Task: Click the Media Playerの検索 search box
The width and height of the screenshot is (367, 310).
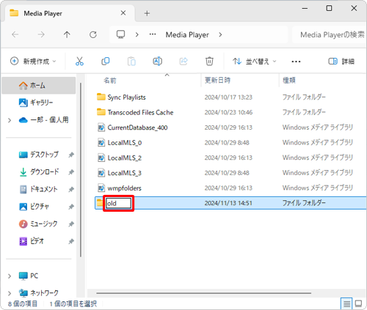Action: [330, 34]
